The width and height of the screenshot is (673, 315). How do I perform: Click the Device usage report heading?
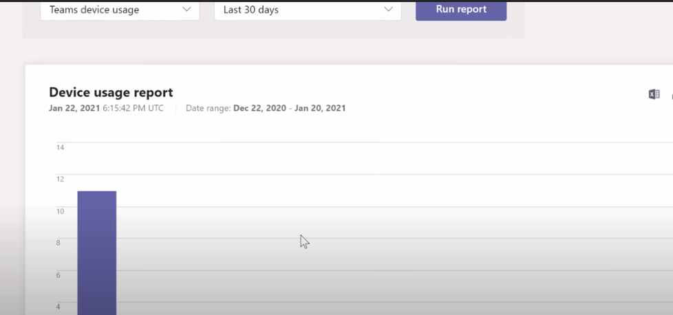click(111, 92)
